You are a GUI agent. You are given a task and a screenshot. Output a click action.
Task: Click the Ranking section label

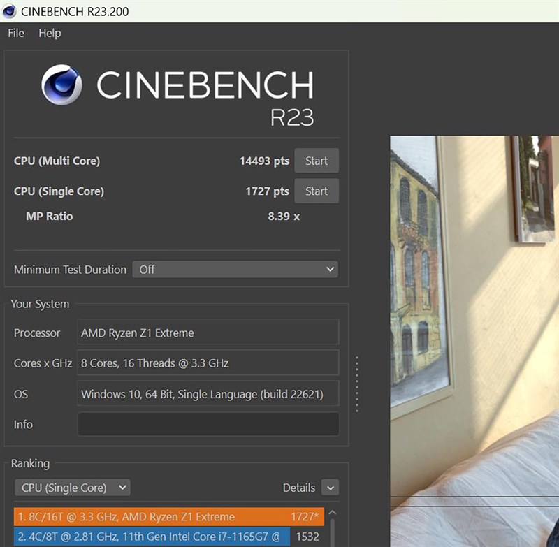pyautogui.click(x=31, y=463)
